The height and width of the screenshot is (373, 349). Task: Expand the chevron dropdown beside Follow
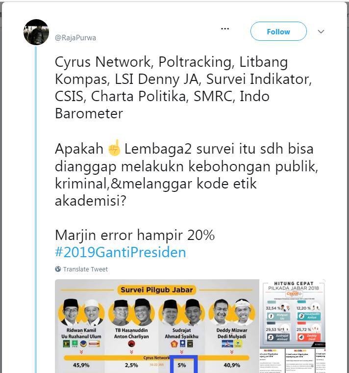321,31
